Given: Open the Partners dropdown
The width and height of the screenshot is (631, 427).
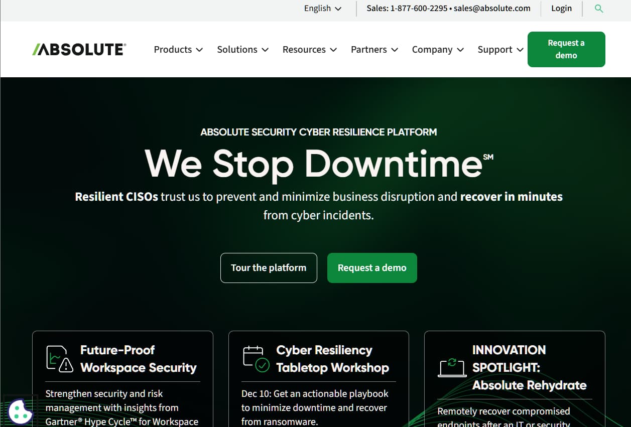Looking at the screenshot, I should click(x=374, y=49).
